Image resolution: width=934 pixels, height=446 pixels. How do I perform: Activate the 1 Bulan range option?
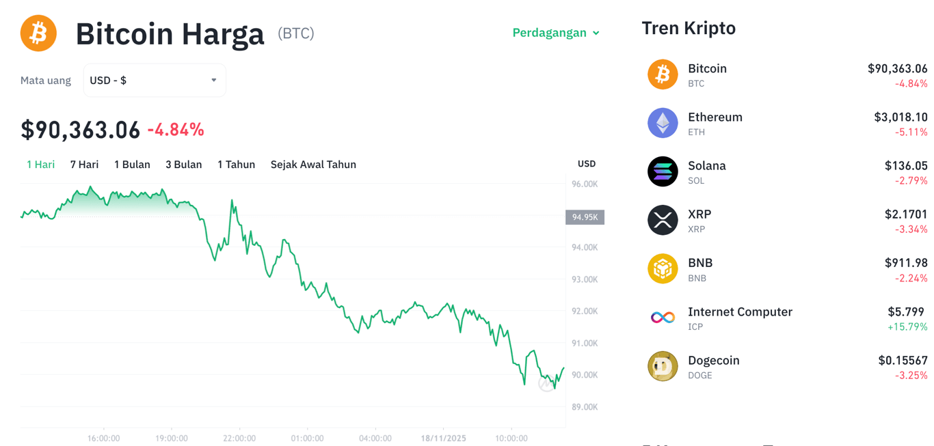point(132,164)
